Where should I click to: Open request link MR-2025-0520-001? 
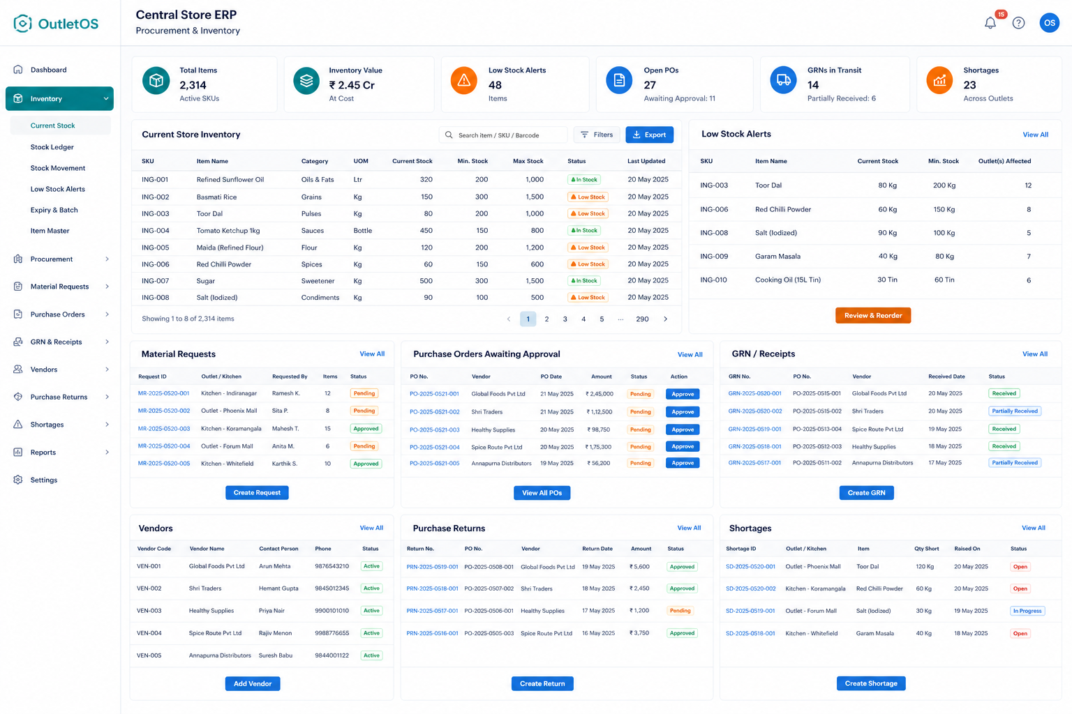tap(164, 393)
